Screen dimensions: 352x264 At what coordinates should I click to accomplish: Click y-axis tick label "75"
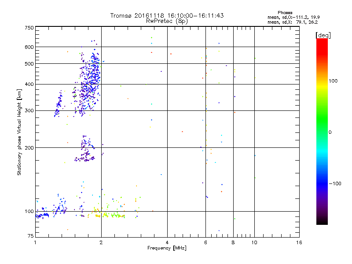(x=31, y=236)
